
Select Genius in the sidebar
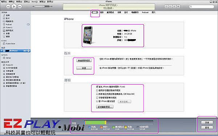pyautogui.click(x=8, y=58)
